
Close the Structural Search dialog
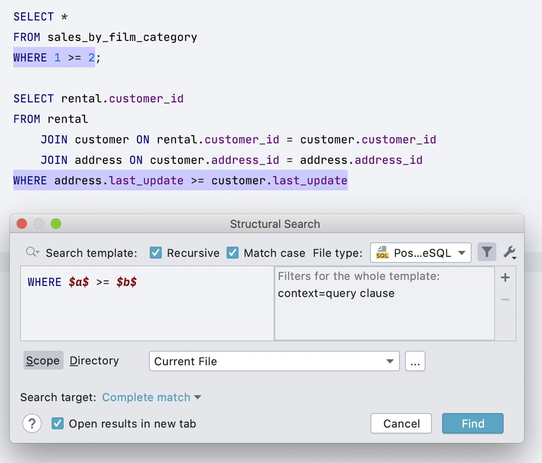click(22, 224)
